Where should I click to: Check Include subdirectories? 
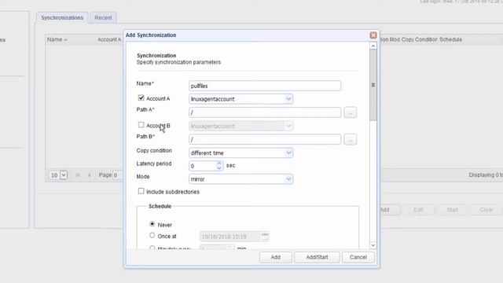click(141, 191)
